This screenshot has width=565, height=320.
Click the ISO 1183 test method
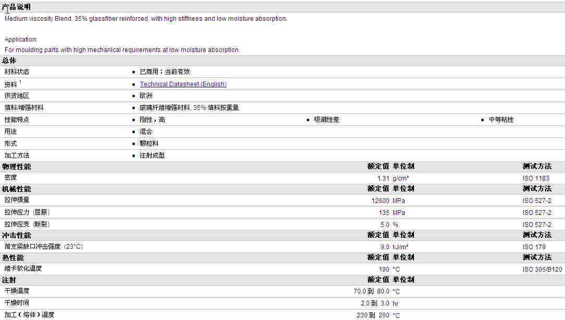pyautogui.click(x=536, y=178)
